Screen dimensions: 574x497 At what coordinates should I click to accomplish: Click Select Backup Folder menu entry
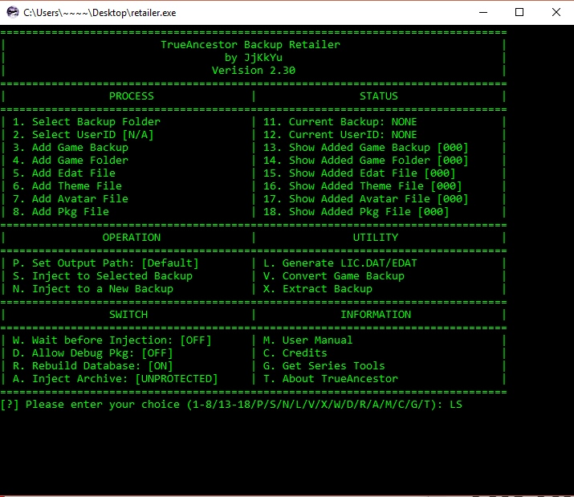pos(86,121)
